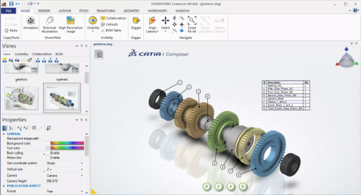Click the 3D axis compass widget
The width and height of the screenshot is (361, 195).
point(347,58)
